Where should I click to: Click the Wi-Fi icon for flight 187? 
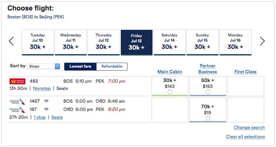(x=46, y=109)
